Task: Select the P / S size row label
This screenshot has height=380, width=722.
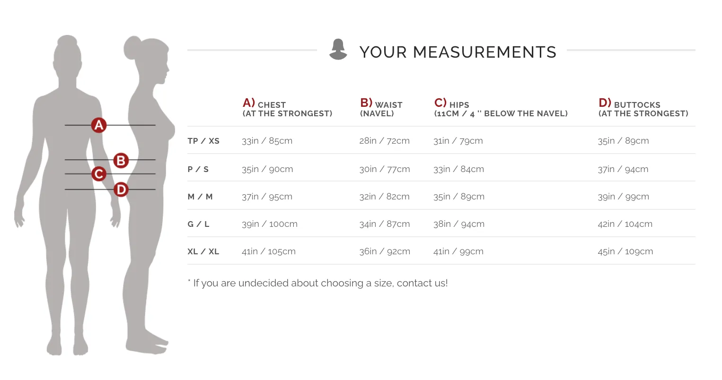Action: tap(198, 169)
